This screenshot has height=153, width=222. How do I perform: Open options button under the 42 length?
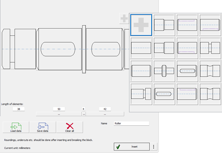click(105, 114)
